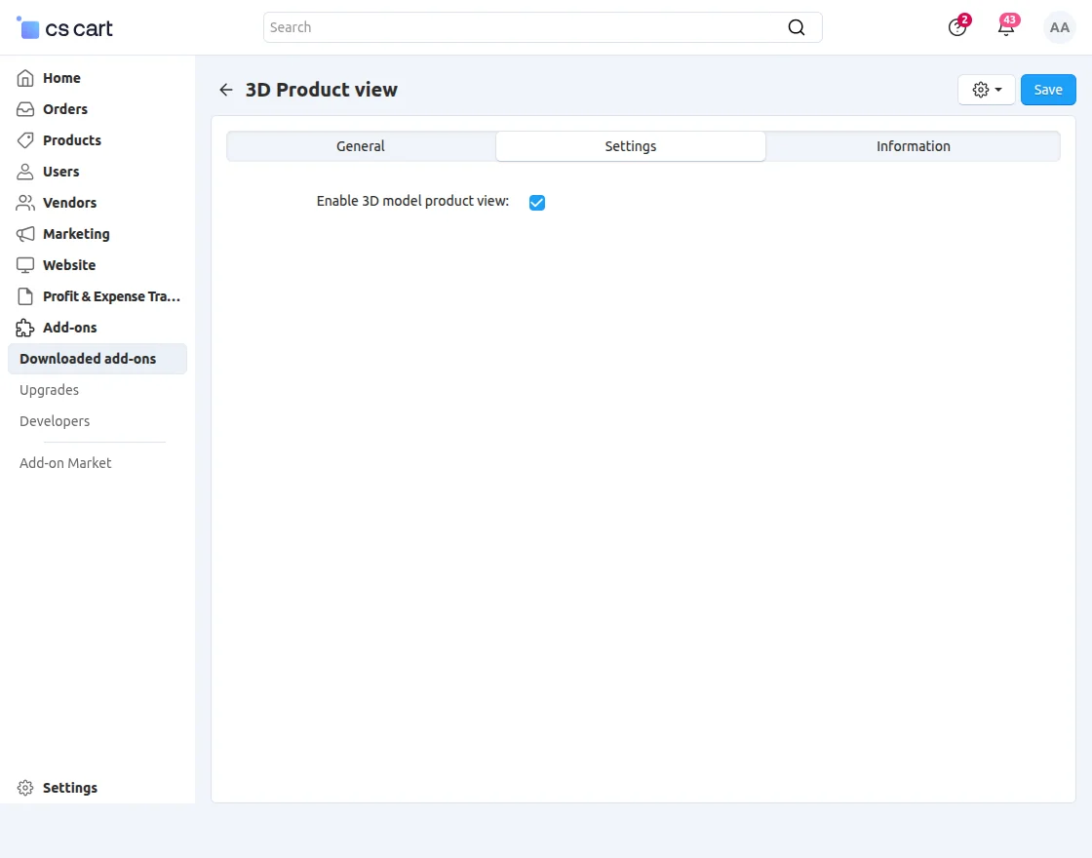The height and width of the screenshot is (858, 1092).
Task: Open the Add-on Market link
Action: (65, 463)
